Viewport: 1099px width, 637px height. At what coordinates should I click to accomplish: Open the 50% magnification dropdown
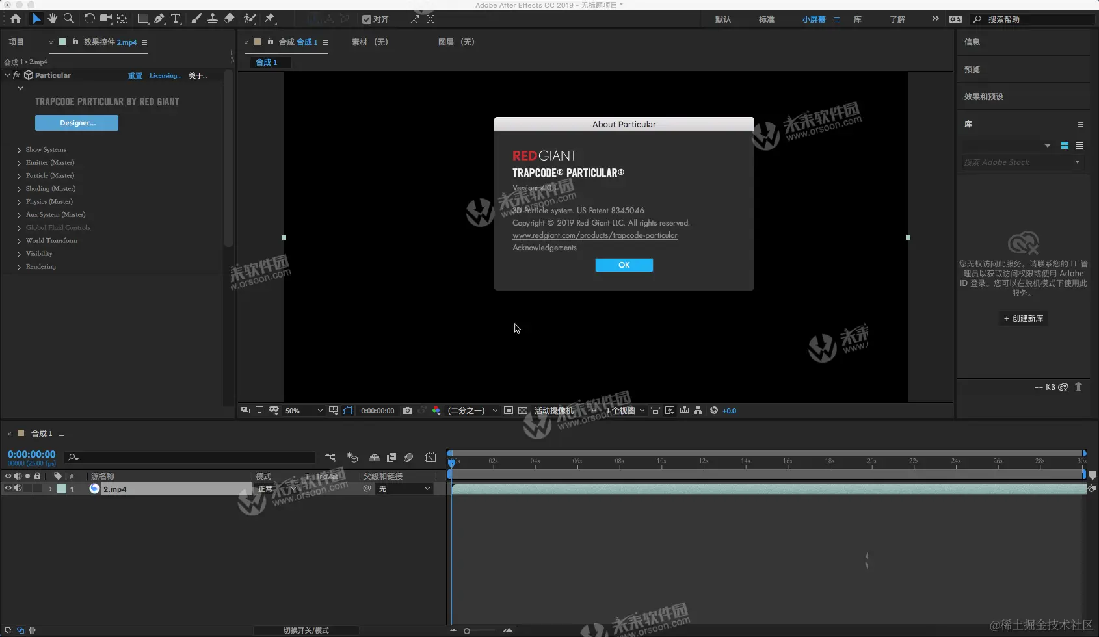pos(303,411)
